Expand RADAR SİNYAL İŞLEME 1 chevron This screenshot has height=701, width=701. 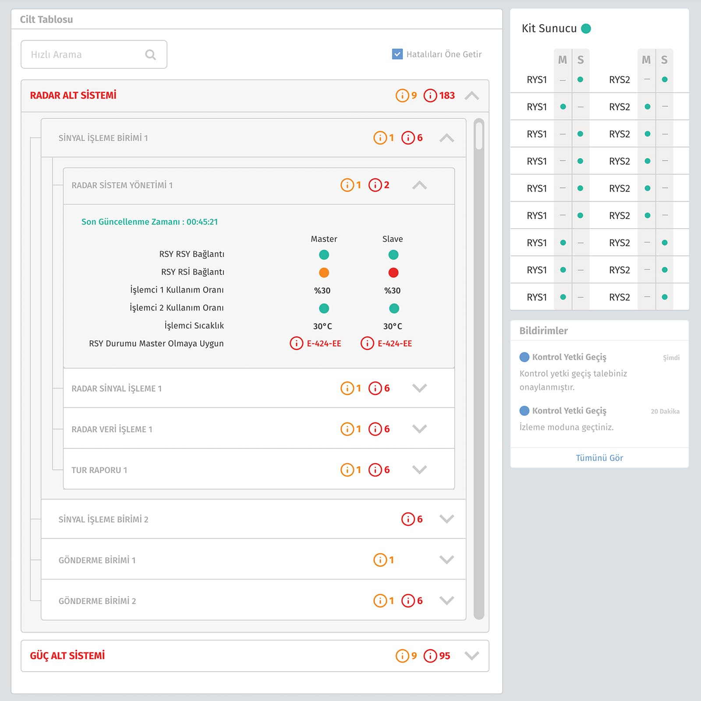click(419, 388)
